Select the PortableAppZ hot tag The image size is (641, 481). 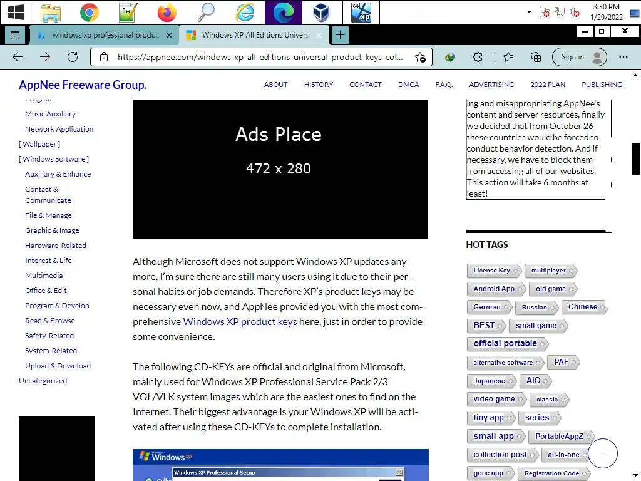click(x=562, y=437)
